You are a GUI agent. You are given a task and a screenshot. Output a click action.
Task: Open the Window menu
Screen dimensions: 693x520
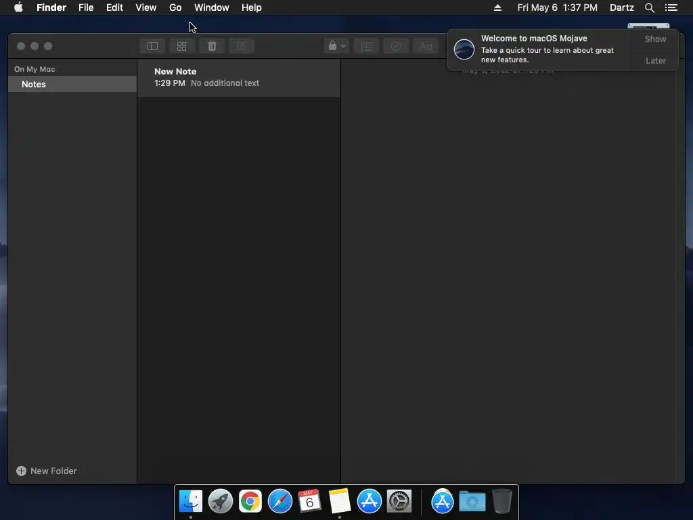[212, 7]
